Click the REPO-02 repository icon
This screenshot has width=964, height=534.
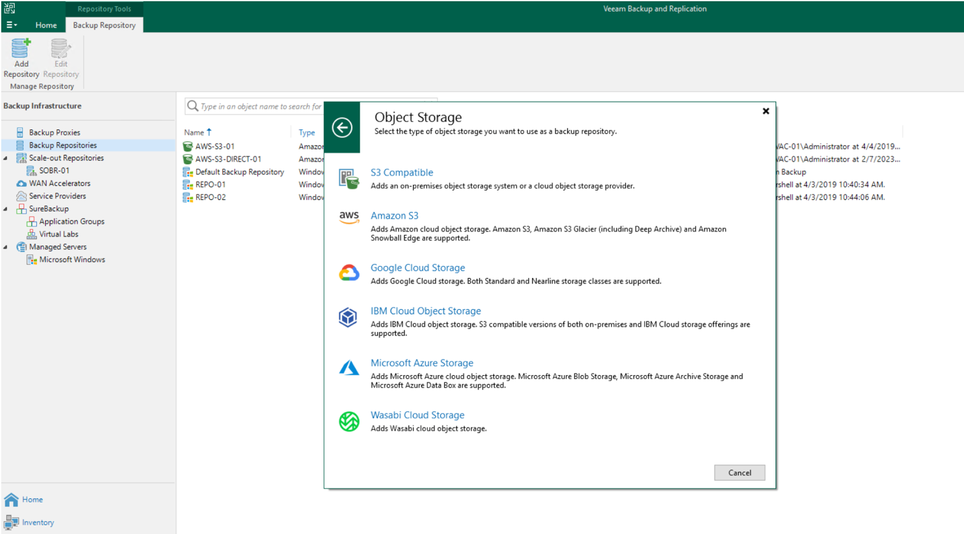(188, 197)
